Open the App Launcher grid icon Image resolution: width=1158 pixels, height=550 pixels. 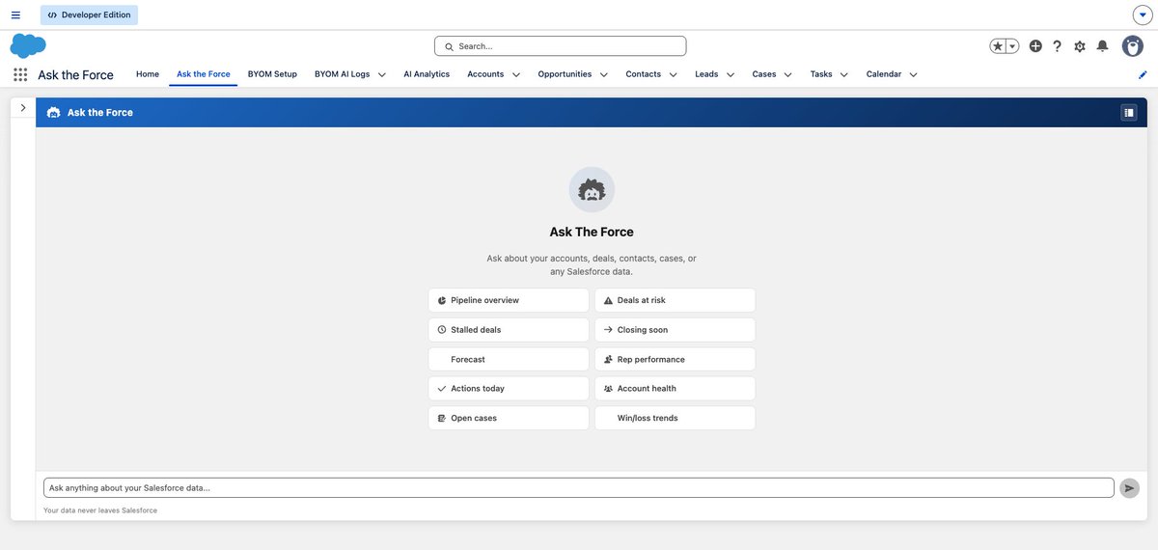(x=20, y=74)
